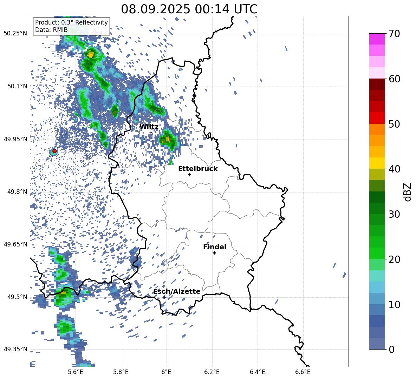416x379 pixels.
Task: Click the Esch/Alzette city label
Action: (177, 292)
